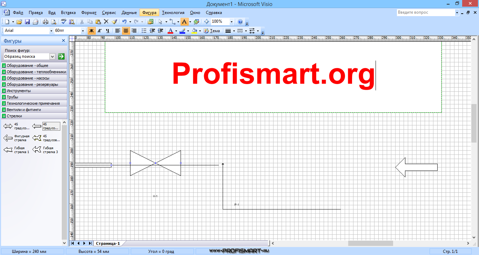Apply the blue line color
This screenshot has width=479, height=255.
tap(182, 31)
